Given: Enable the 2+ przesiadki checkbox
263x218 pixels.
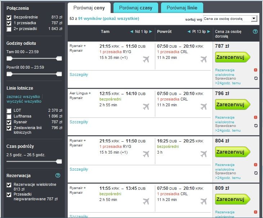Looking at the screenshot, I should pyautogui.click(x=9, y=29).
